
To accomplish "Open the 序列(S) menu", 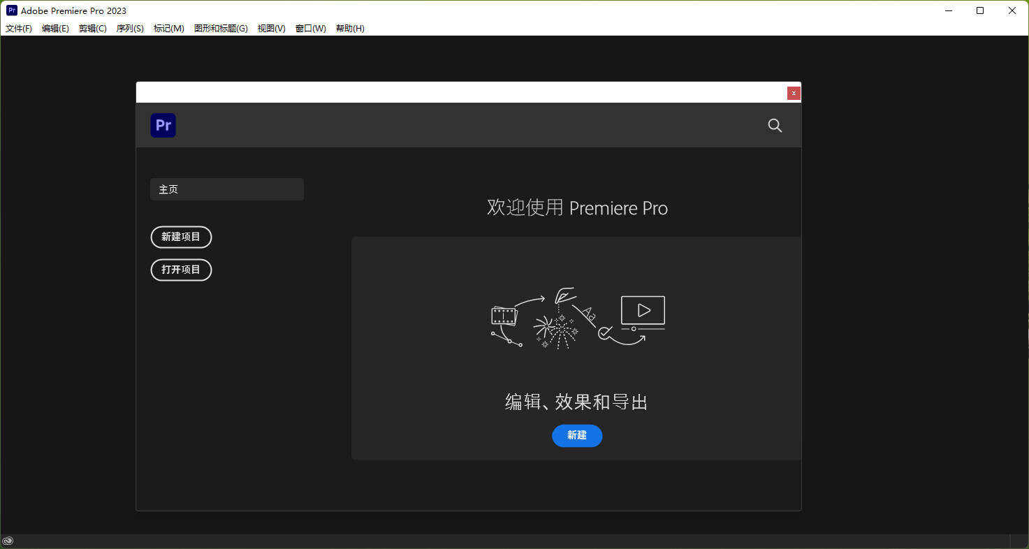I will click(130, 29).
